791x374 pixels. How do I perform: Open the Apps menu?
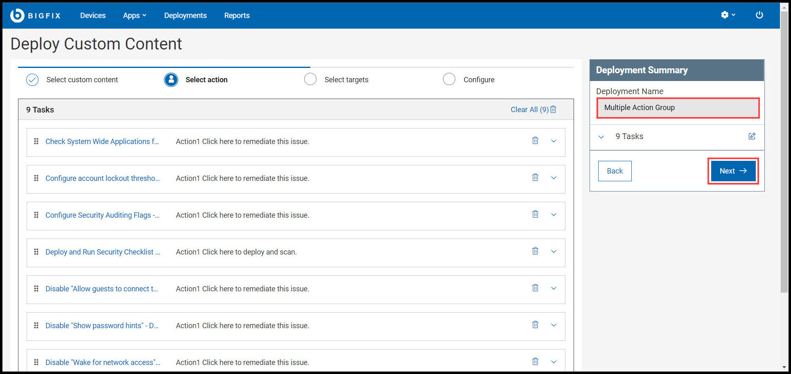click(x=135, y=15)
